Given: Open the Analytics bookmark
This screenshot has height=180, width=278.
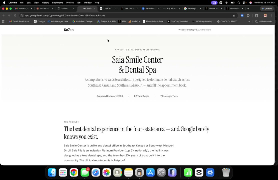Looking at the screenshot, I should [x=134, y=21].
